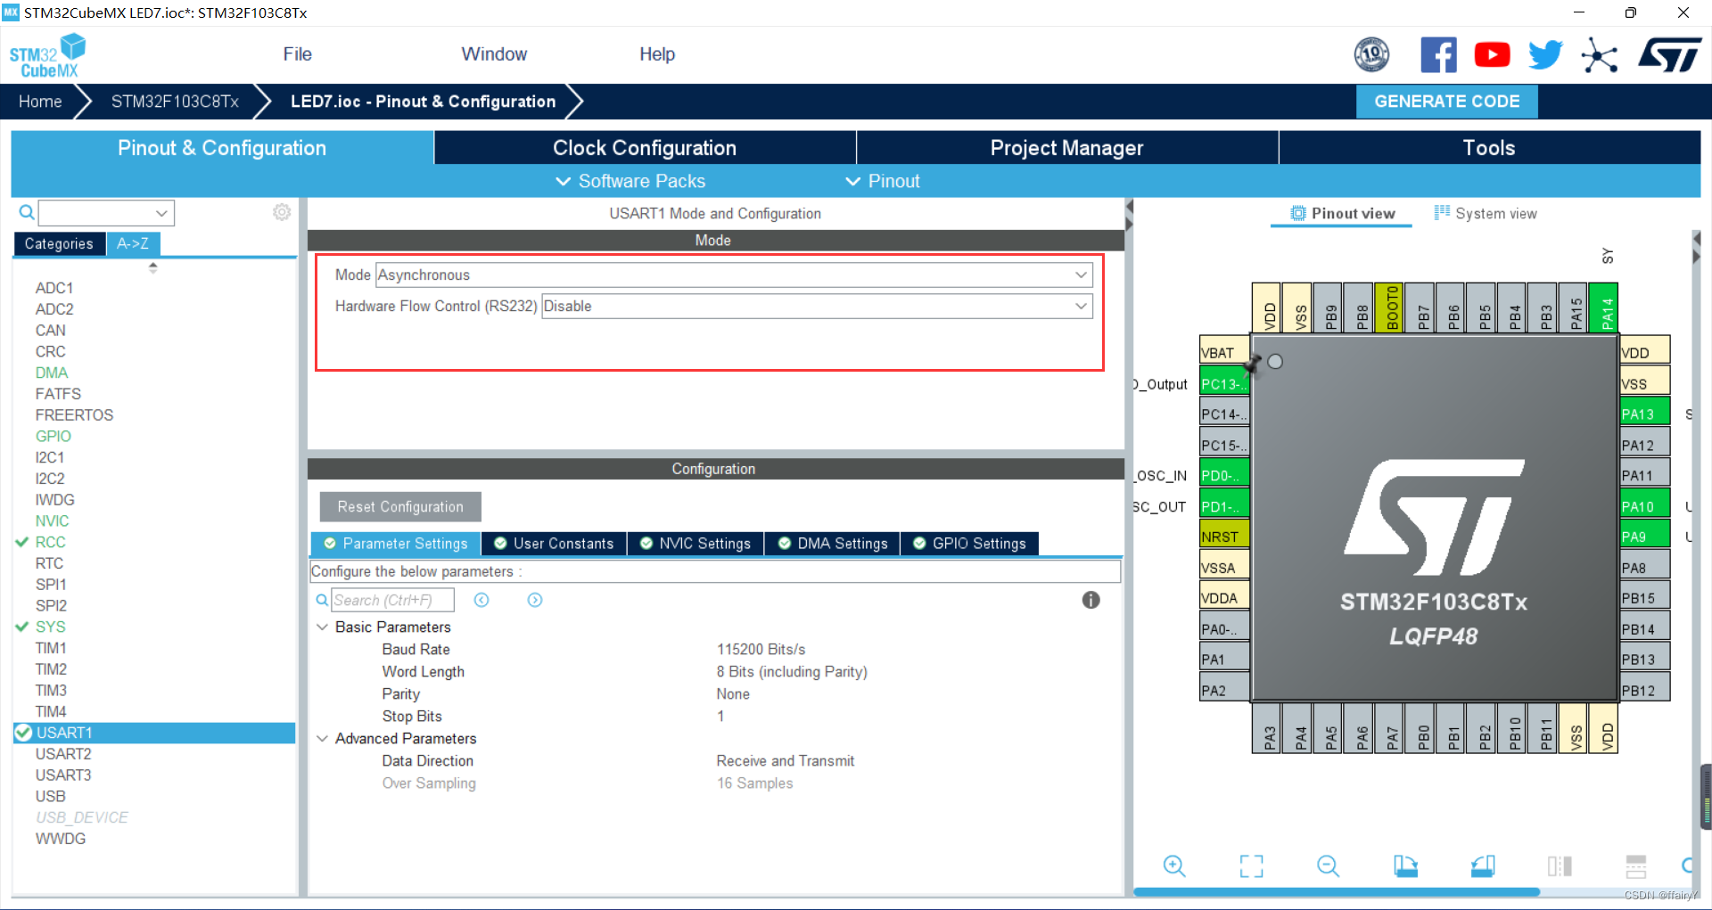Image resolution: width=1712 pixels, height=910 pixels.
Task: Click the GENERATE CODE button
Action: (1446, 102)
